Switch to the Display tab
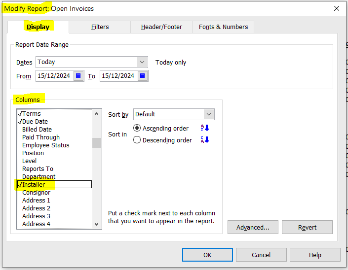This screenshot has width=348, height=270. pos(38,27)
